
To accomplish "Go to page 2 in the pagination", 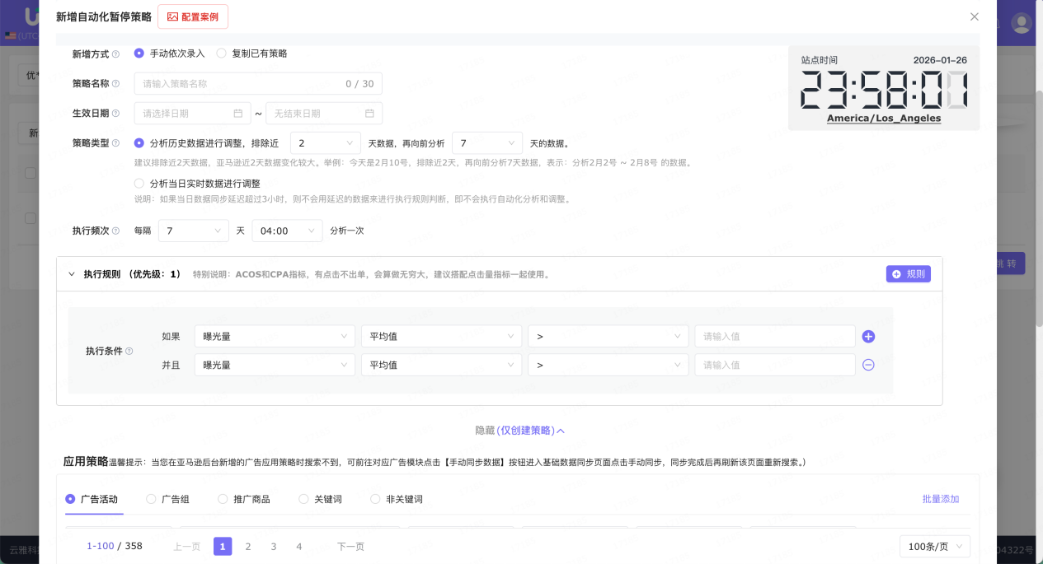I will tap(247, 546).
